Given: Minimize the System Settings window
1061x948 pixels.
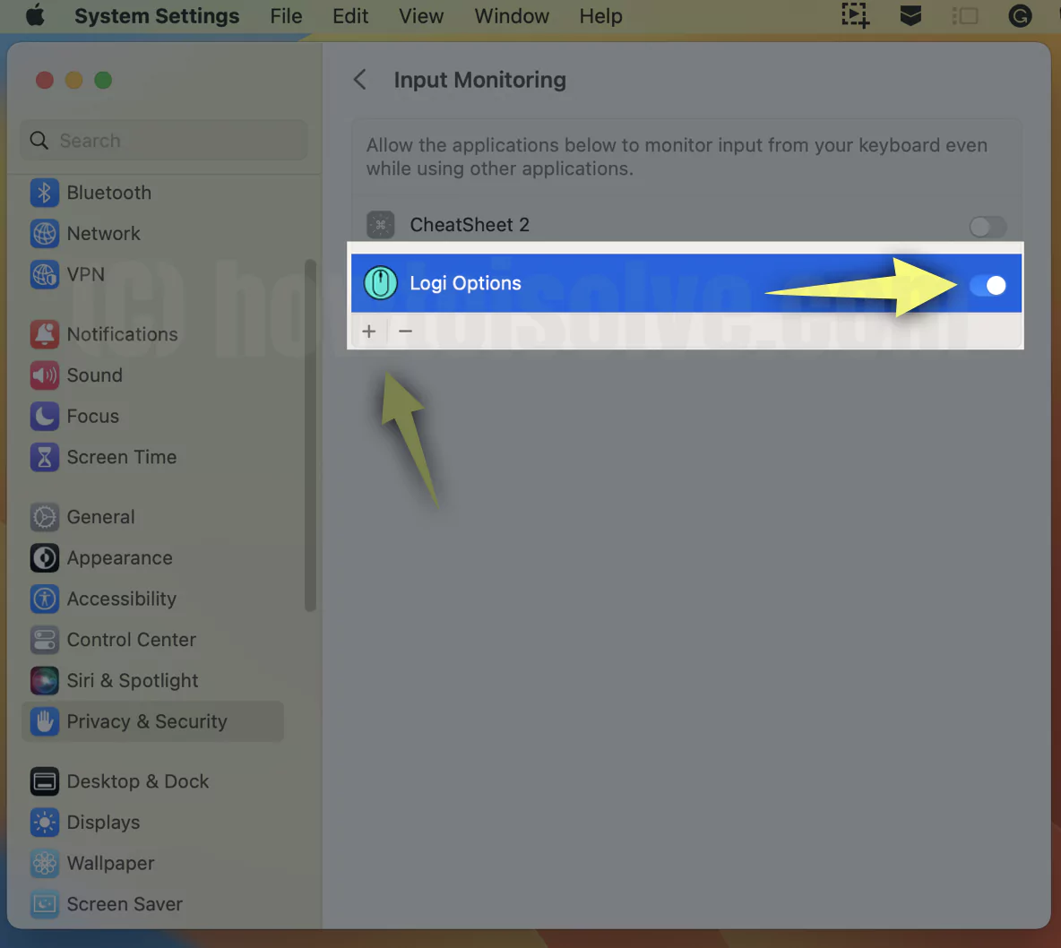Looking at the screenshot, I should click(x=73, y=81).
